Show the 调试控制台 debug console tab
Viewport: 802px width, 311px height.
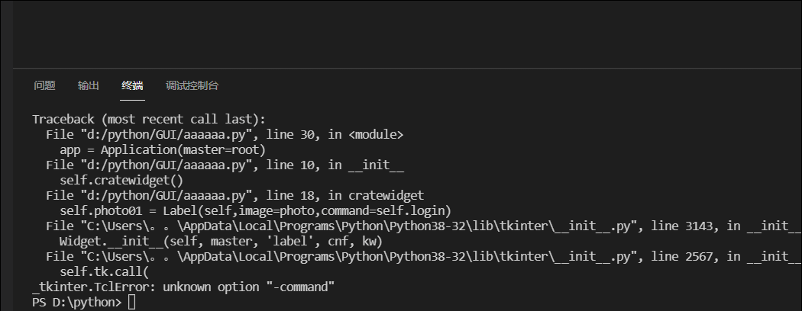(192, 86)
